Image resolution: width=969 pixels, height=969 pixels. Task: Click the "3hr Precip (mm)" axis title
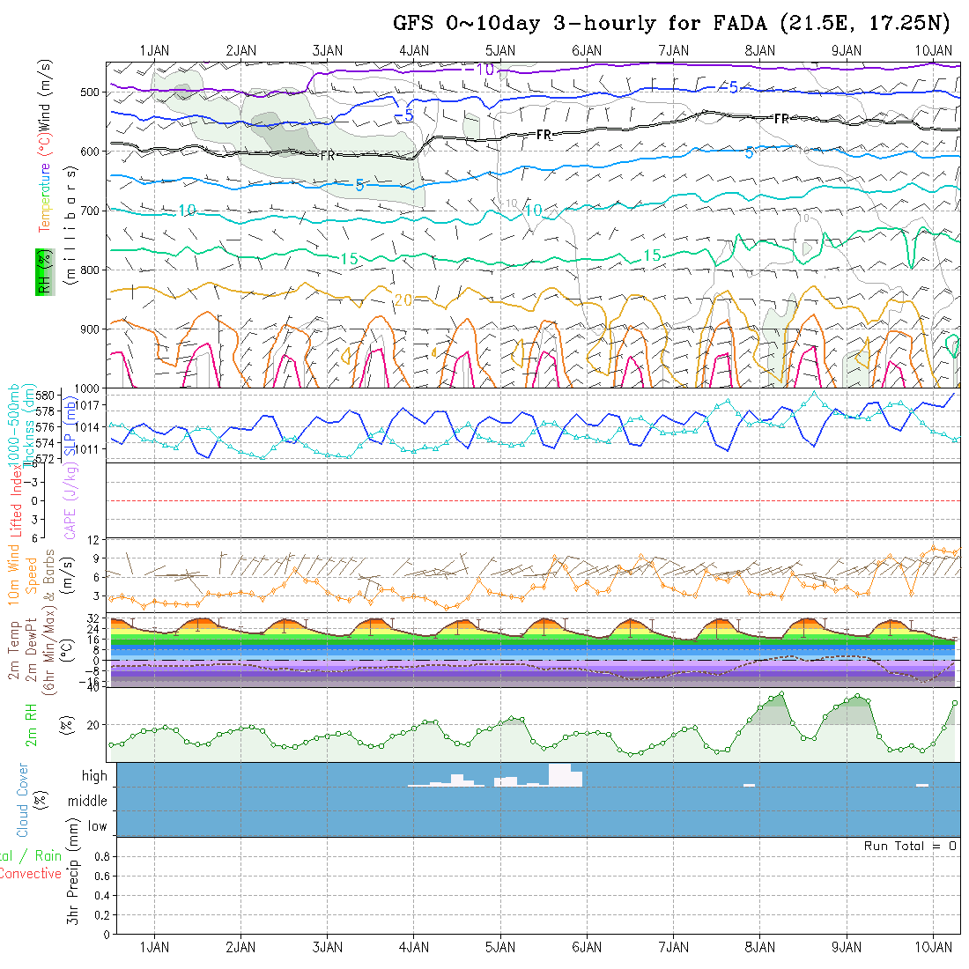[x=74, y=884]
